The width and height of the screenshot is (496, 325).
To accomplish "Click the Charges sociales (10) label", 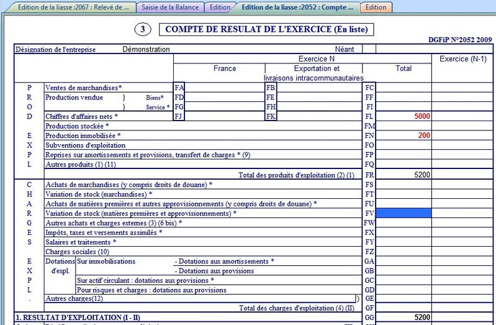I will (77, 252).
